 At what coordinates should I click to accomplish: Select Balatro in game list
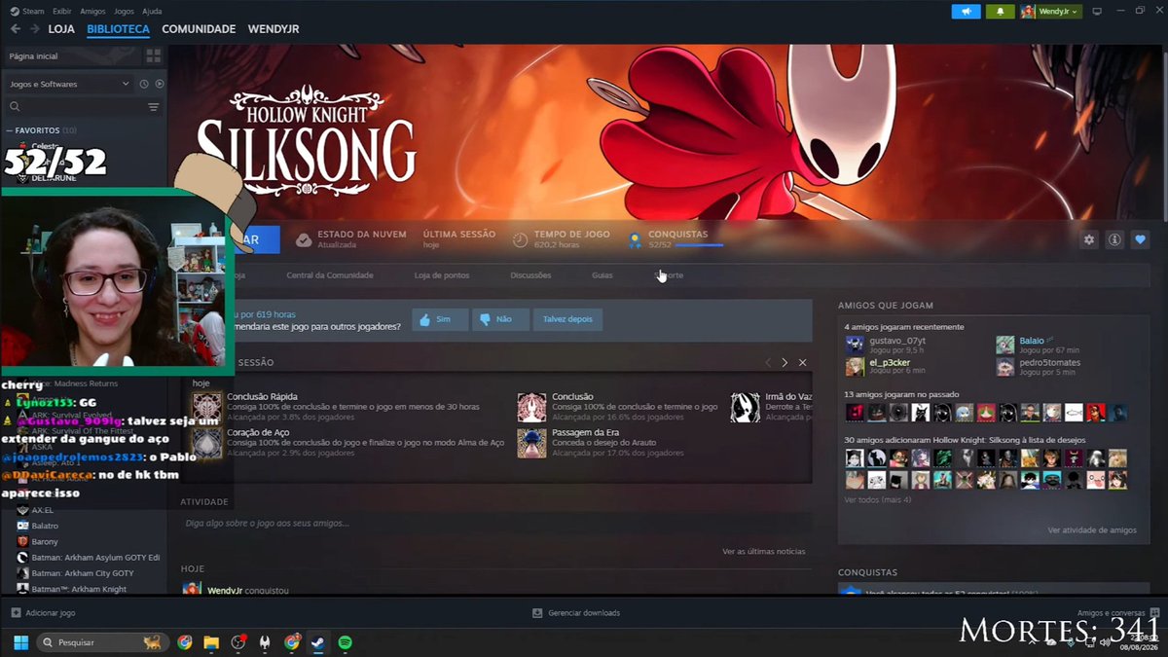pos(45,526)
